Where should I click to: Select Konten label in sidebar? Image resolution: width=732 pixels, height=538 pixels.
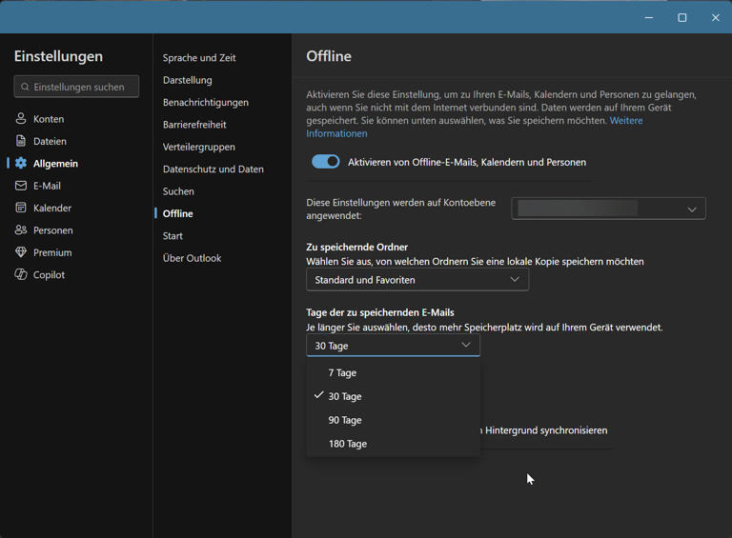click(49, 119)
